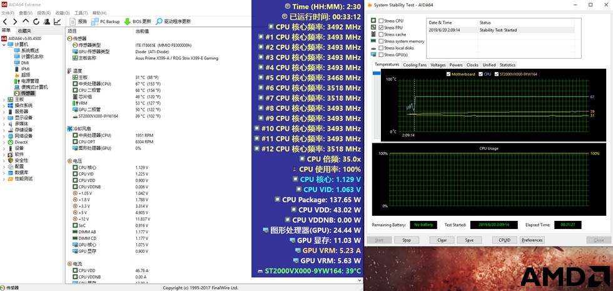
Task: Go up one level with up arrow
Action: (26, 21)
